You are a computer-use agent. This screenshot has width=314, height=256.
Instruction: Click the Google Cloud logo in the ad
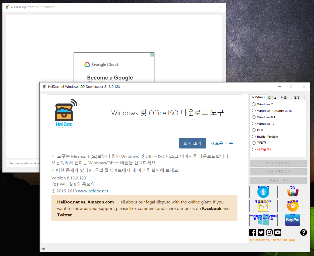(101, 64)
